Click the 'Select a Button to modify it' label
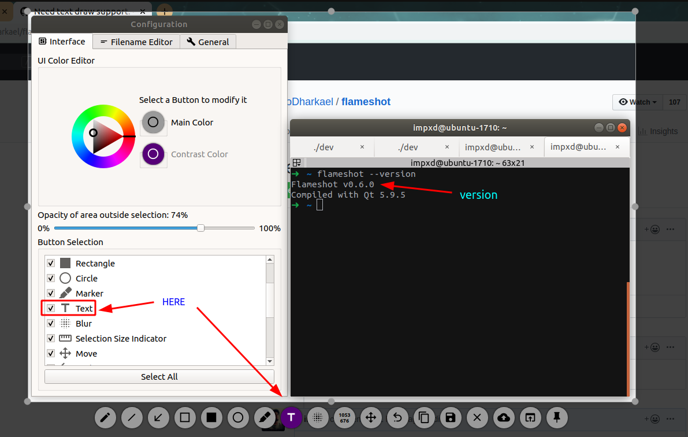Screen dimensions: 688x437 click(x=193, y=99)
